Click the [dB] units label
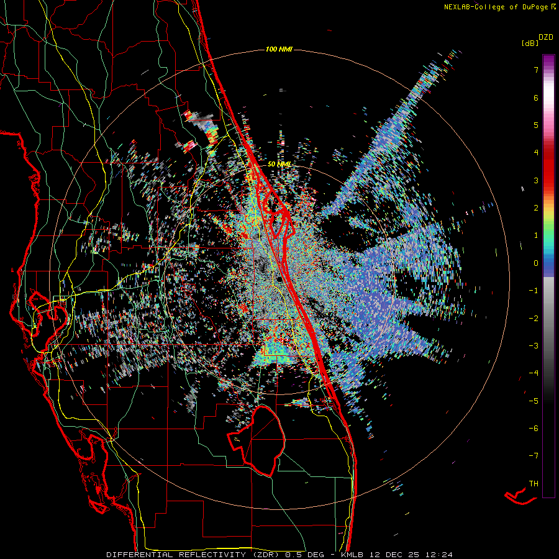 pos(530,43)
